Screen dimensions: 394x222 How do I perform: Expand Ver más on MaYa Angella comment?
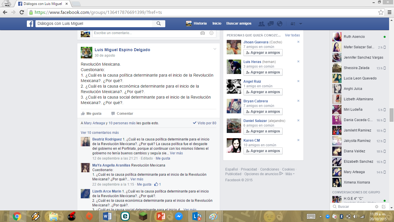click(x=137, y=179)
